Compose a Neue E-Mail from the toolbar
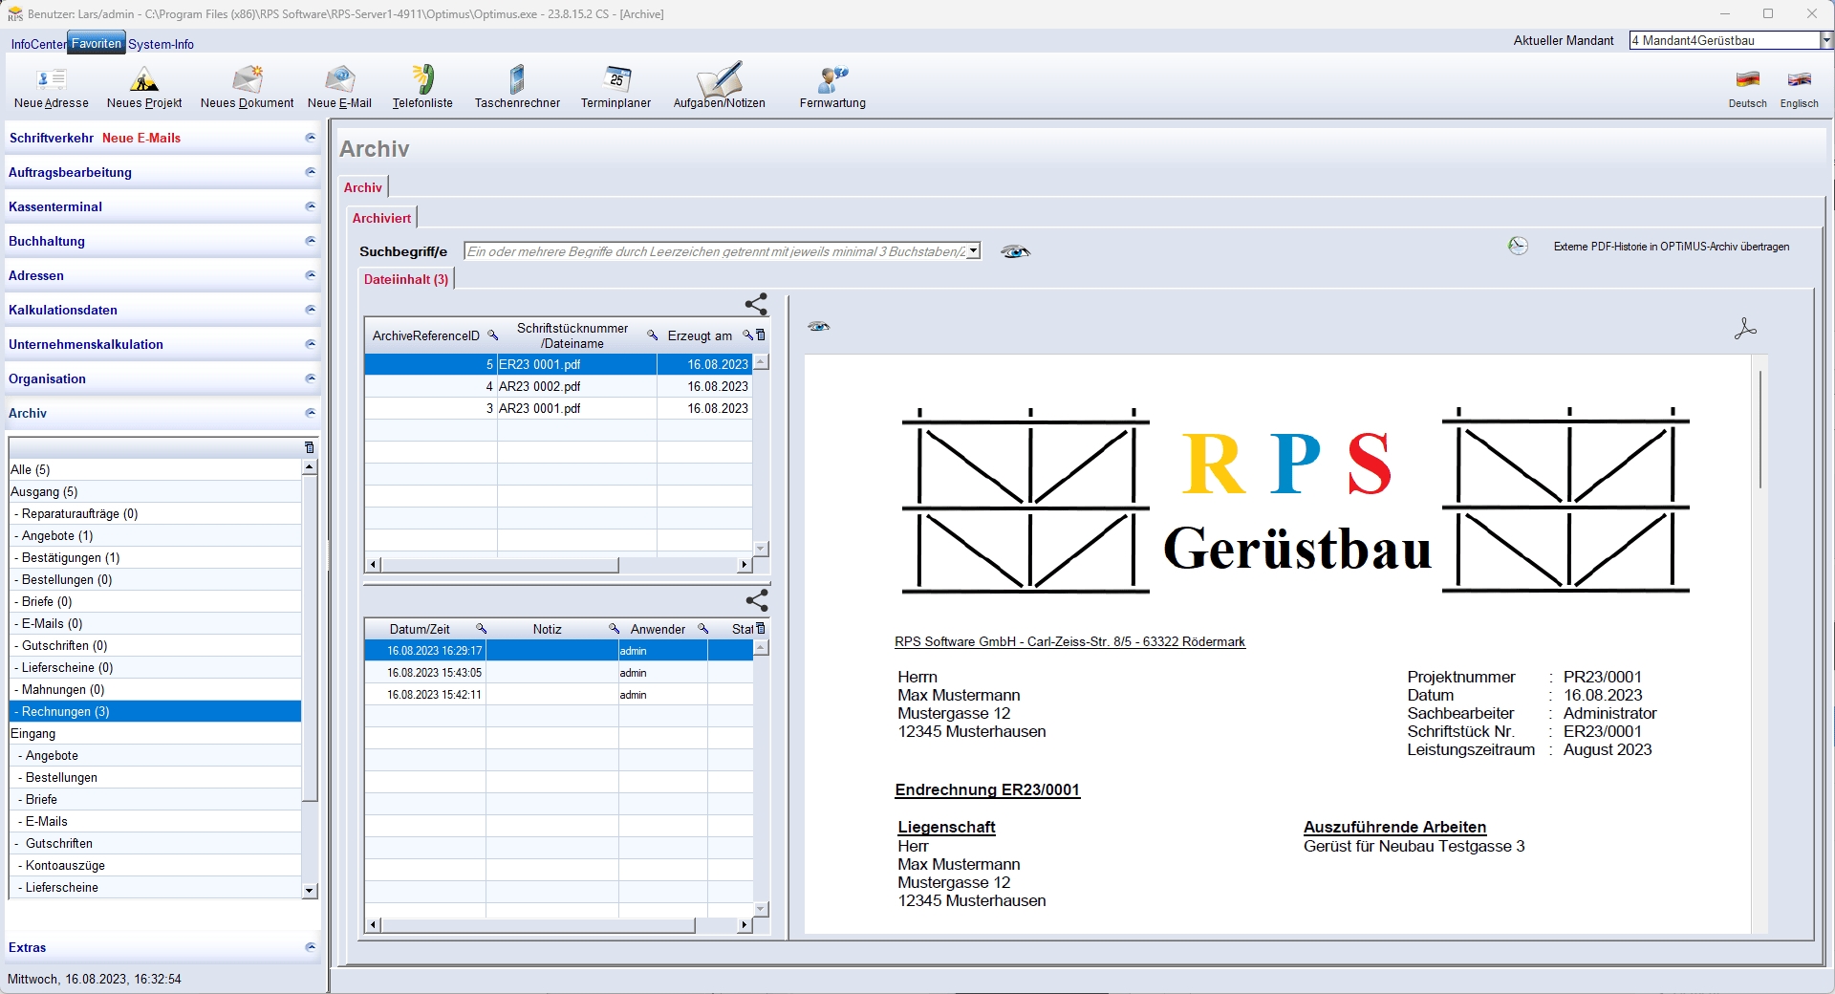 point(340,88)
